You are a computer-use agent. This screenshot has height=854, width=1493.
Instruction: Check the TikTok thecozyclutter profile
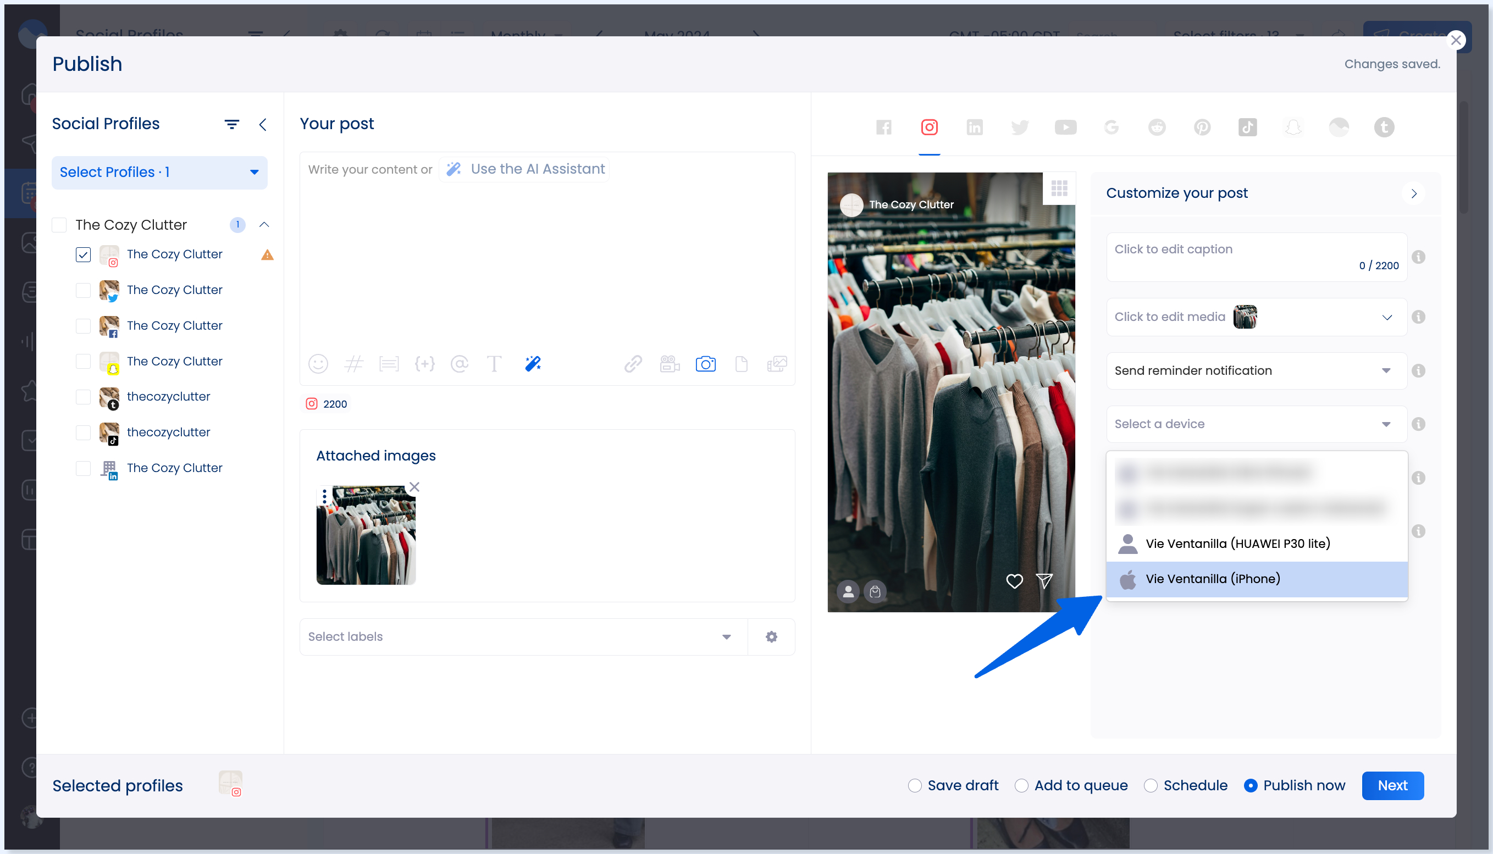[84, 433]
